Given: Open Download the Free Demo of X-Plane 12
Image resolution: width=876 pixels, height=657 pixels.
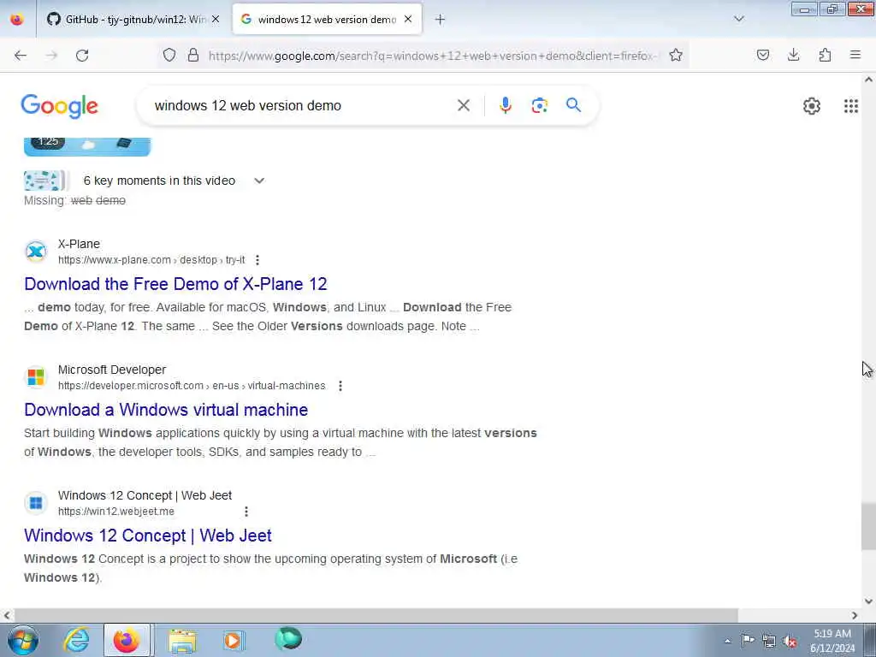Looking at the screenshot, I should pos(175,284).
